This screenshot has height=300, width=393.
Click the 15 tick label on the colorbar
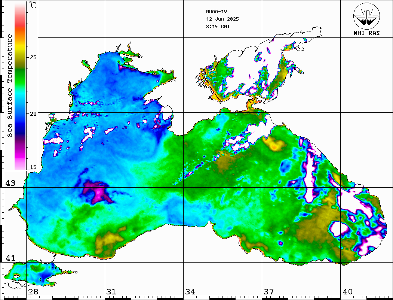tap(33, 167)
